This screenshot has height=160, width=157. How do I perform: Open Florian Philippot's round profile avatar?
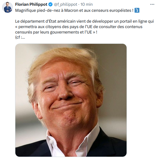[8, 7]
